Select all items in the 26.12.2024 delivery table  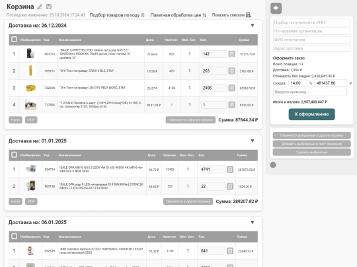(14, 40)
